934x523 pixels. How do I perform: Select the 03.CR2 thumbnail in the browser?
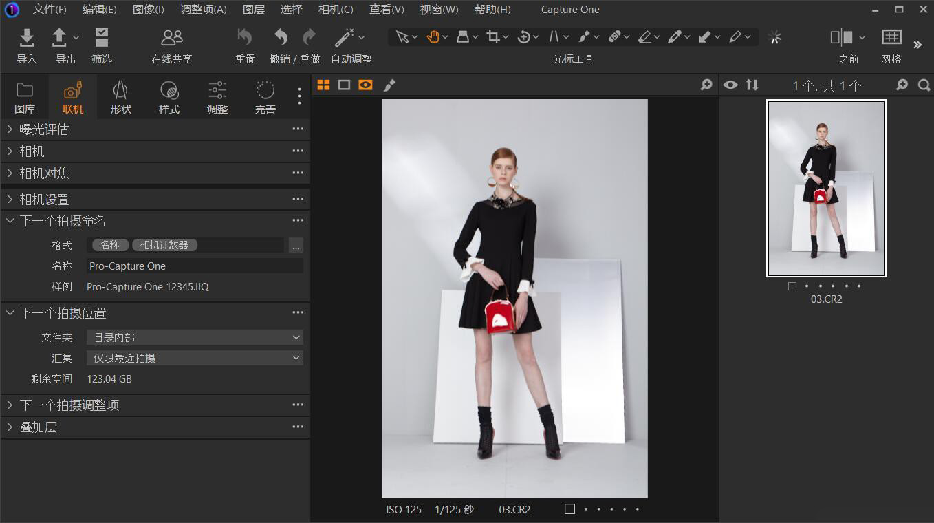[x=827, y=188]
